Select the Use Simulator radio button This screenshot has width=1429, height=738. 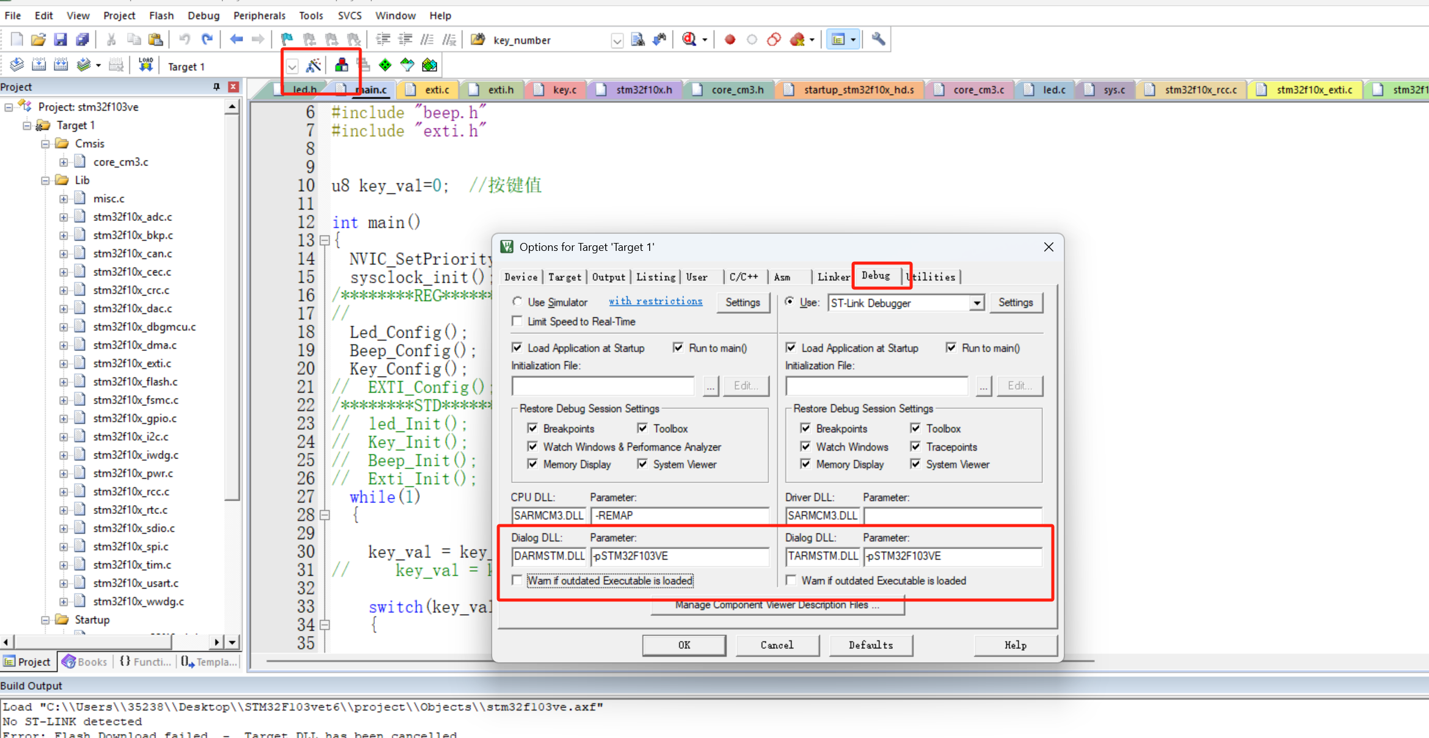(x=518, y=302)
